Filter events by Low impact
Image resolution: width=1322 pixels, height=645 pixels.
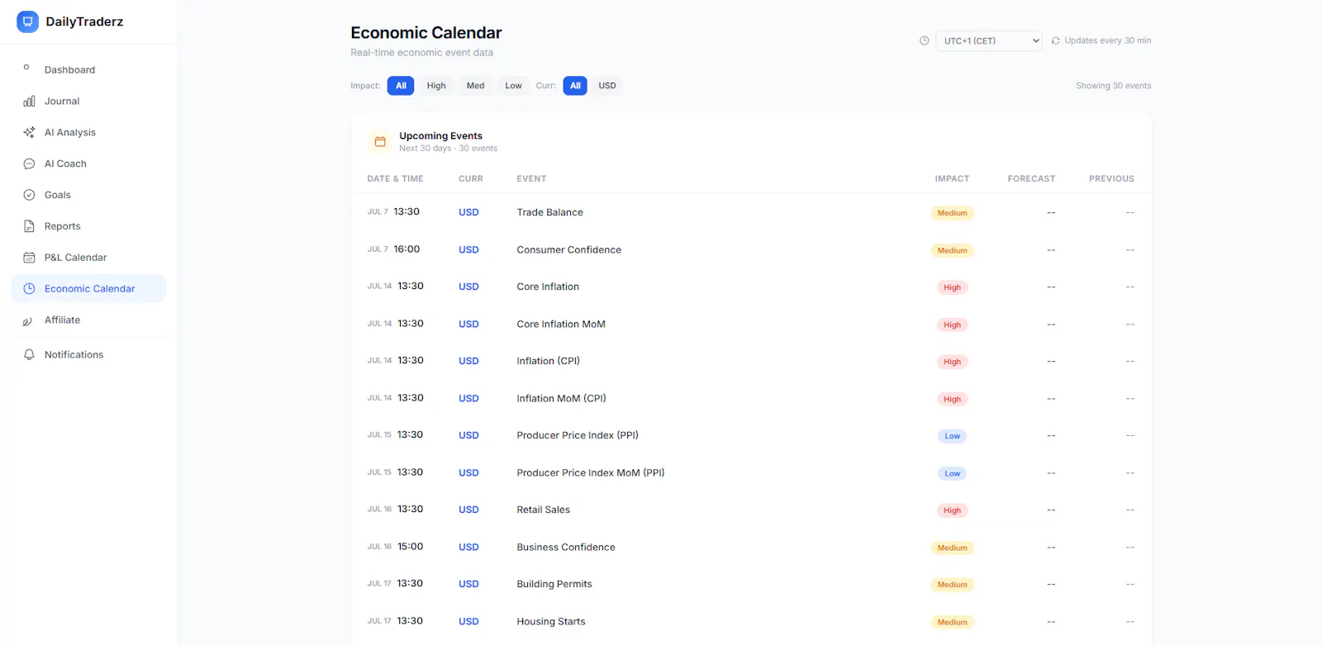[x=513, y=86]
